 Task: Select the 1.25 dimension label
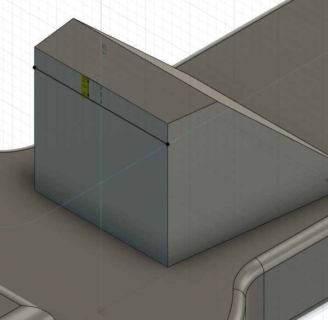(105, 49)
